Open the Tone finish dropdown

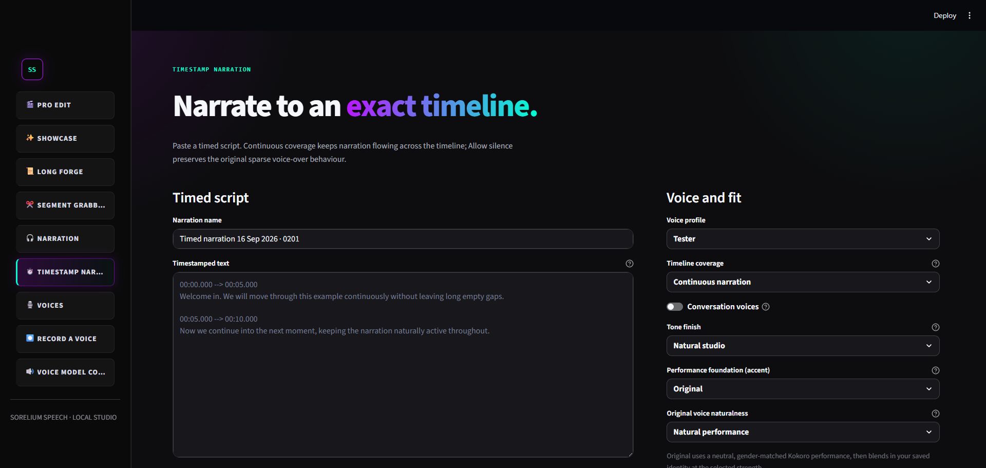pyautogui.click(x=803, y=346)
